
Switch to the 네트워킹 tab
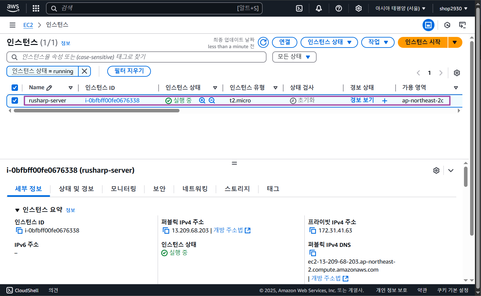[195, 189]
